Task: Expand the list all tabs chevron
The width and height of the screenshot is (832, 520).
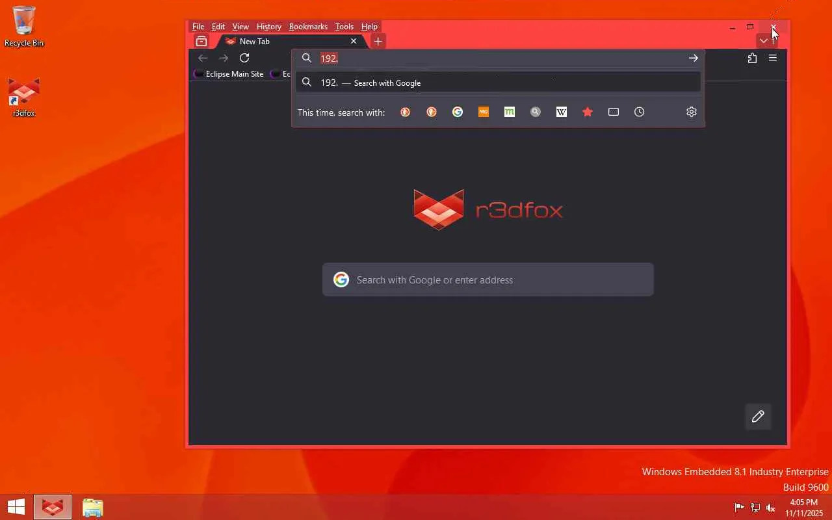Action: point(764,41)
